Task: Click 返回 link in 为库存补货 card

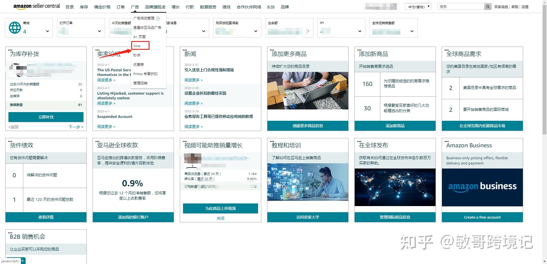Action: (13, 127)
